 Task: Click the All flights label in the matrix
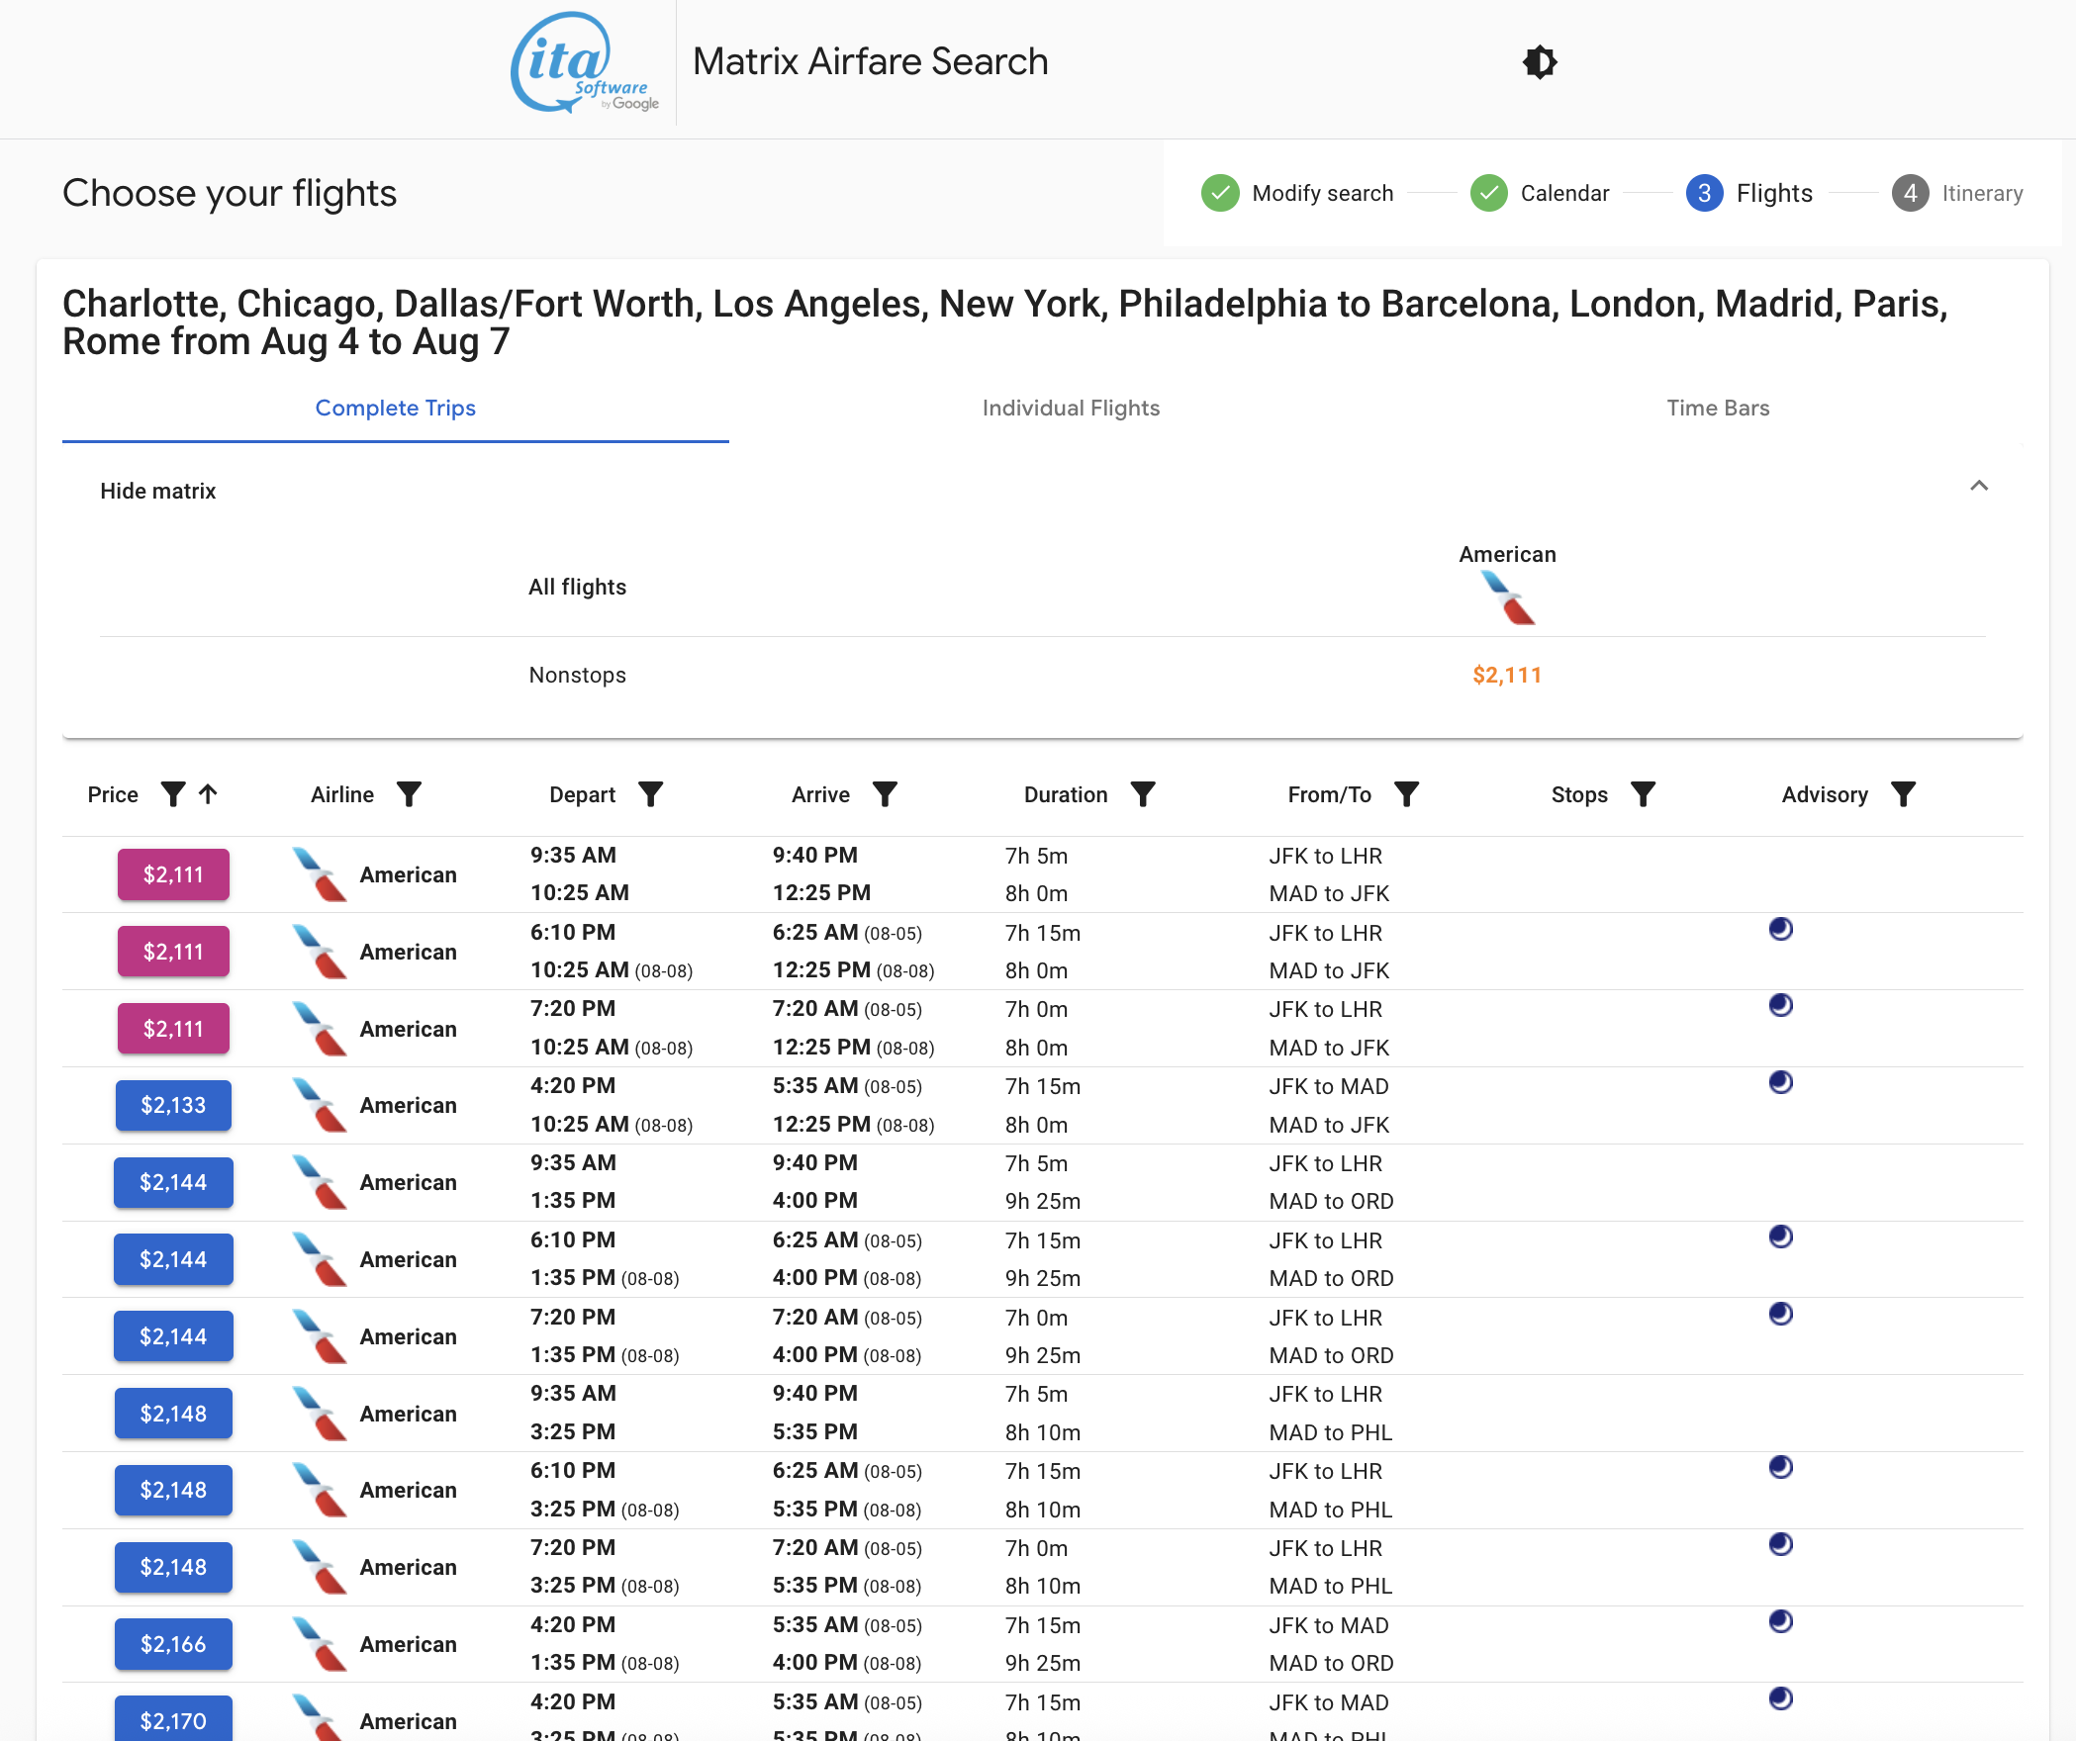pyautogui.click(x=578, y=587)
